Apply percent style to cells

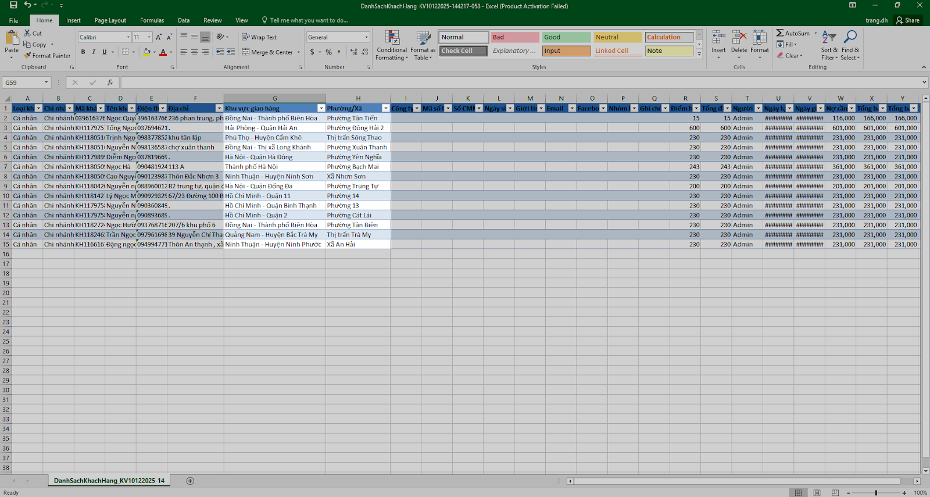pos(328,52)
